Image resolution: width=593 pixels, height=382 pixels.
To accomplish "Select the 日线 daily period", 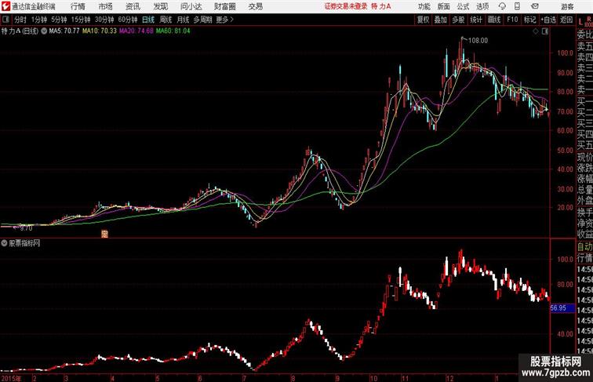I will (x=148, y=20).
